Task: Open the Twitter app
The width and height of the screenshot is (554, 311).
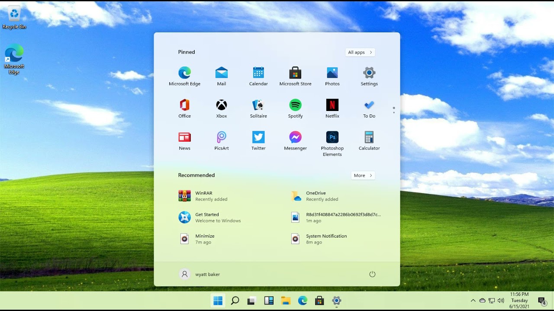Action: coord(258,141)
